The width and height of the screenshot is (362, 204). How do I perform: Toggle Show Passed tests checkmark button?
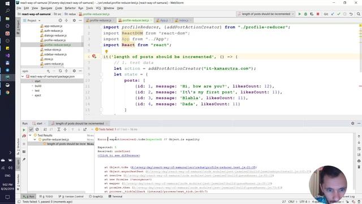tap(31, 130)
